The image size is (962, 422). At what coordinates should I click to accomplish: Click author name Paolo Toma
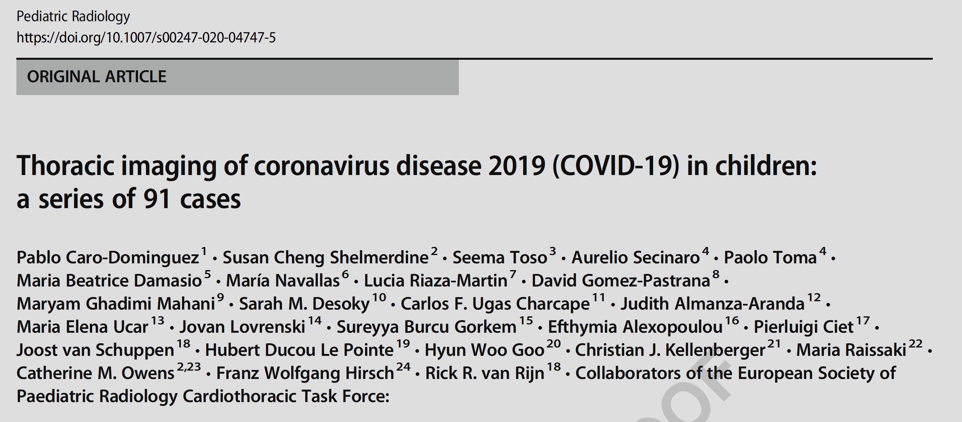(x=770, y=258)
